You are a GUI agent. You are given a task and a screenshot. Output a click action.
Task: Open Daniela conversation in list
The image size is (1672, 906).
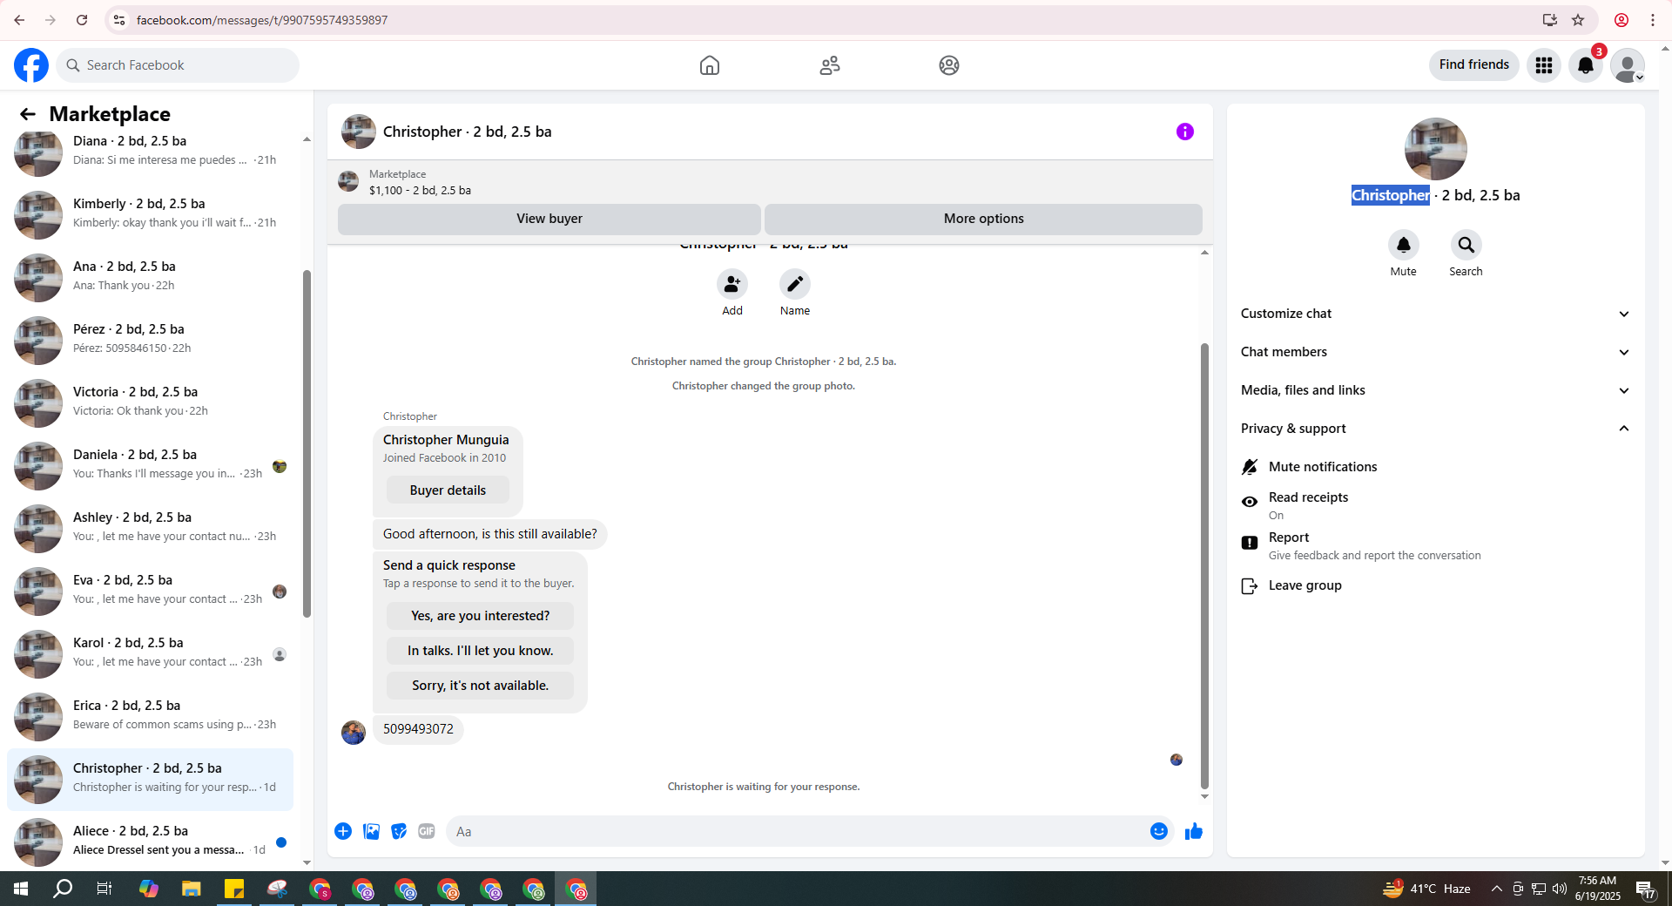point(150,465)
